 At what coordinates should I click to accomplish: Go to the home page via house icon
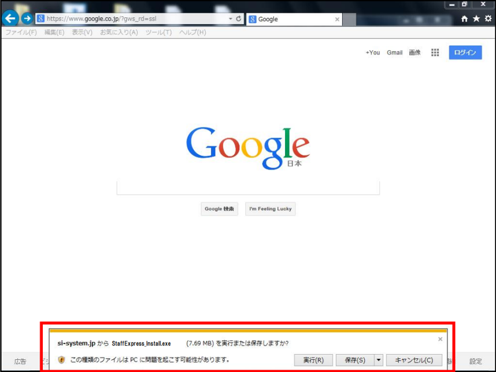click(464, 19)
